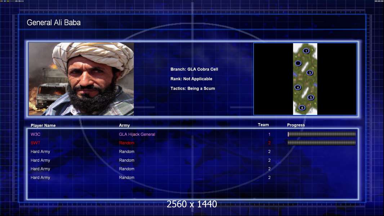Click the Army column header

tap(124, 125)
